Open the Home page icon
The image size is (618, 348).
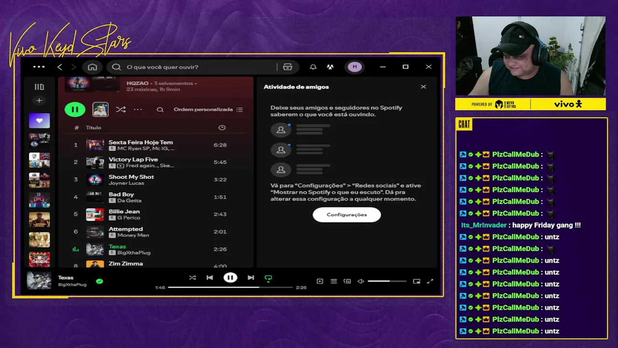coord(92,67)
